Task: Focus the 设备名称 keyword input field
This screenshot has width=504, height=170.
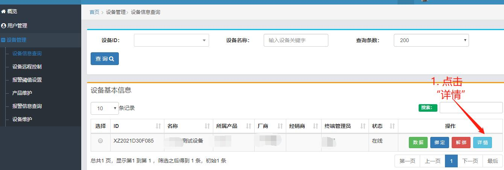Action: (x=296, y=40)
